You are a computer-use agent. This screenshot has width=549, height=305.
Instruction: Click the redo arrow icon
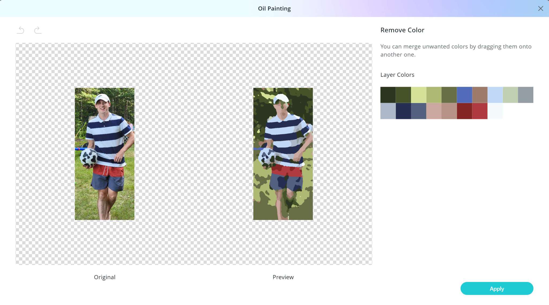pyautogui.click(x=38, y=30)
